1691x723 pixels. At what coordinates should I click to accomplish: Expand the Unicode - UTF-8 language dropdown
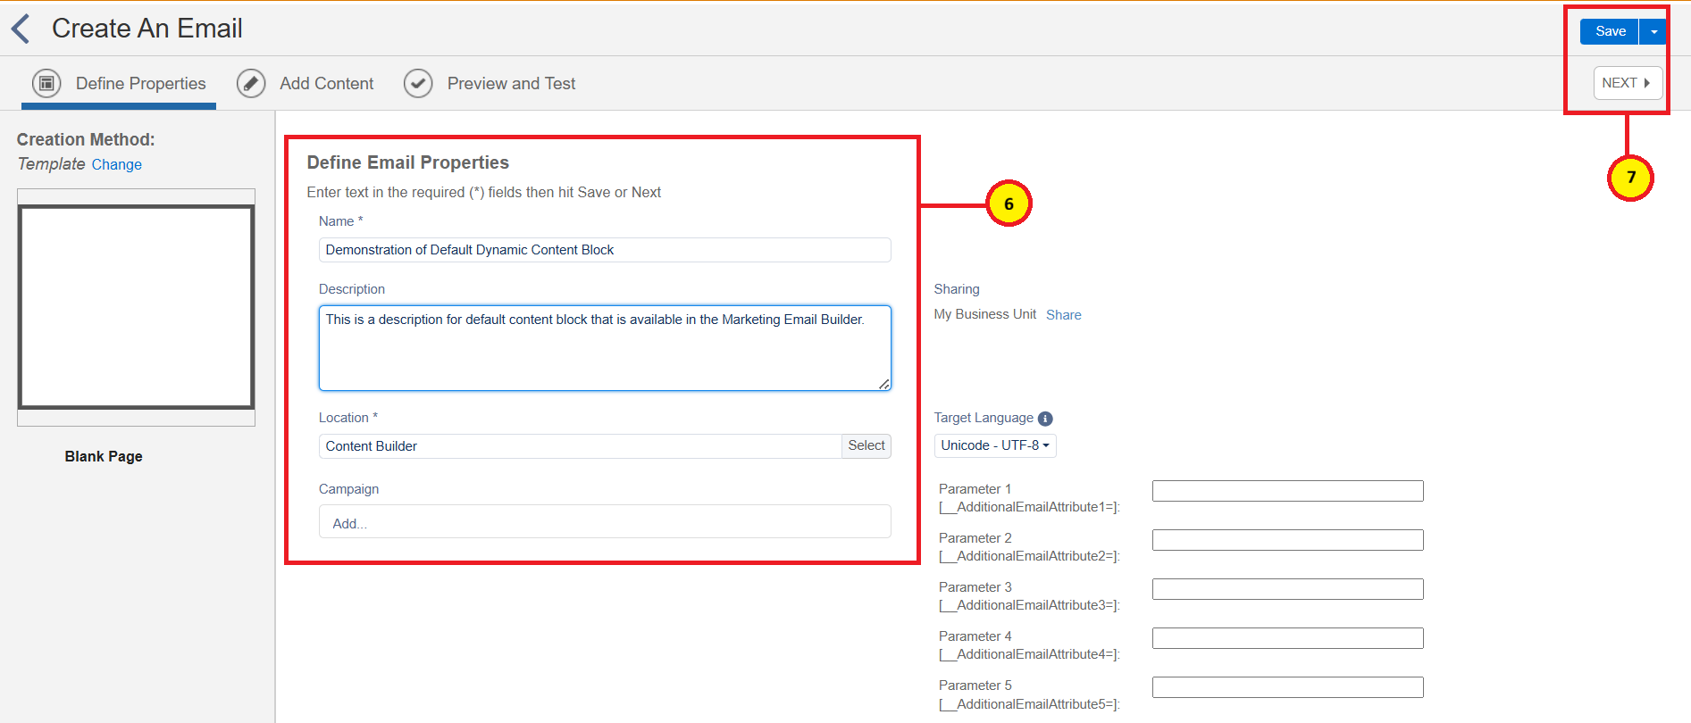tap(994, 445)
